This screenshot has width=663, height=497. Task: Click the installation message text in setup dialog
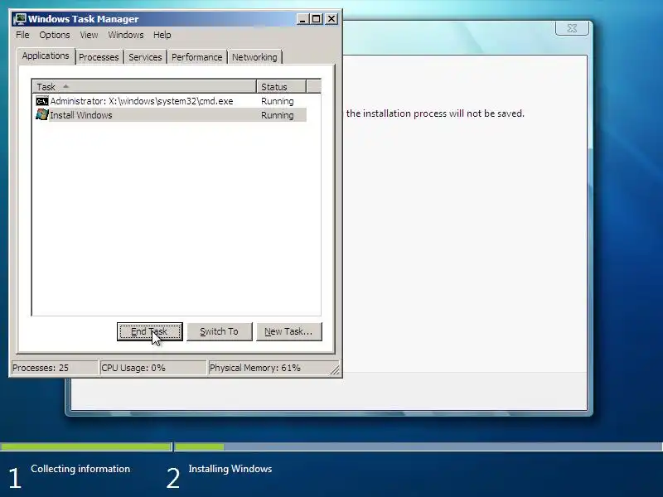point(435,113)
